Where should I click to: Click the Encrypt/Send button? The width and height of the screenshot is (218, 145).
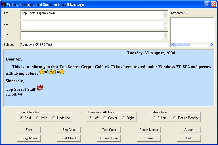click(x=29, y=138)
